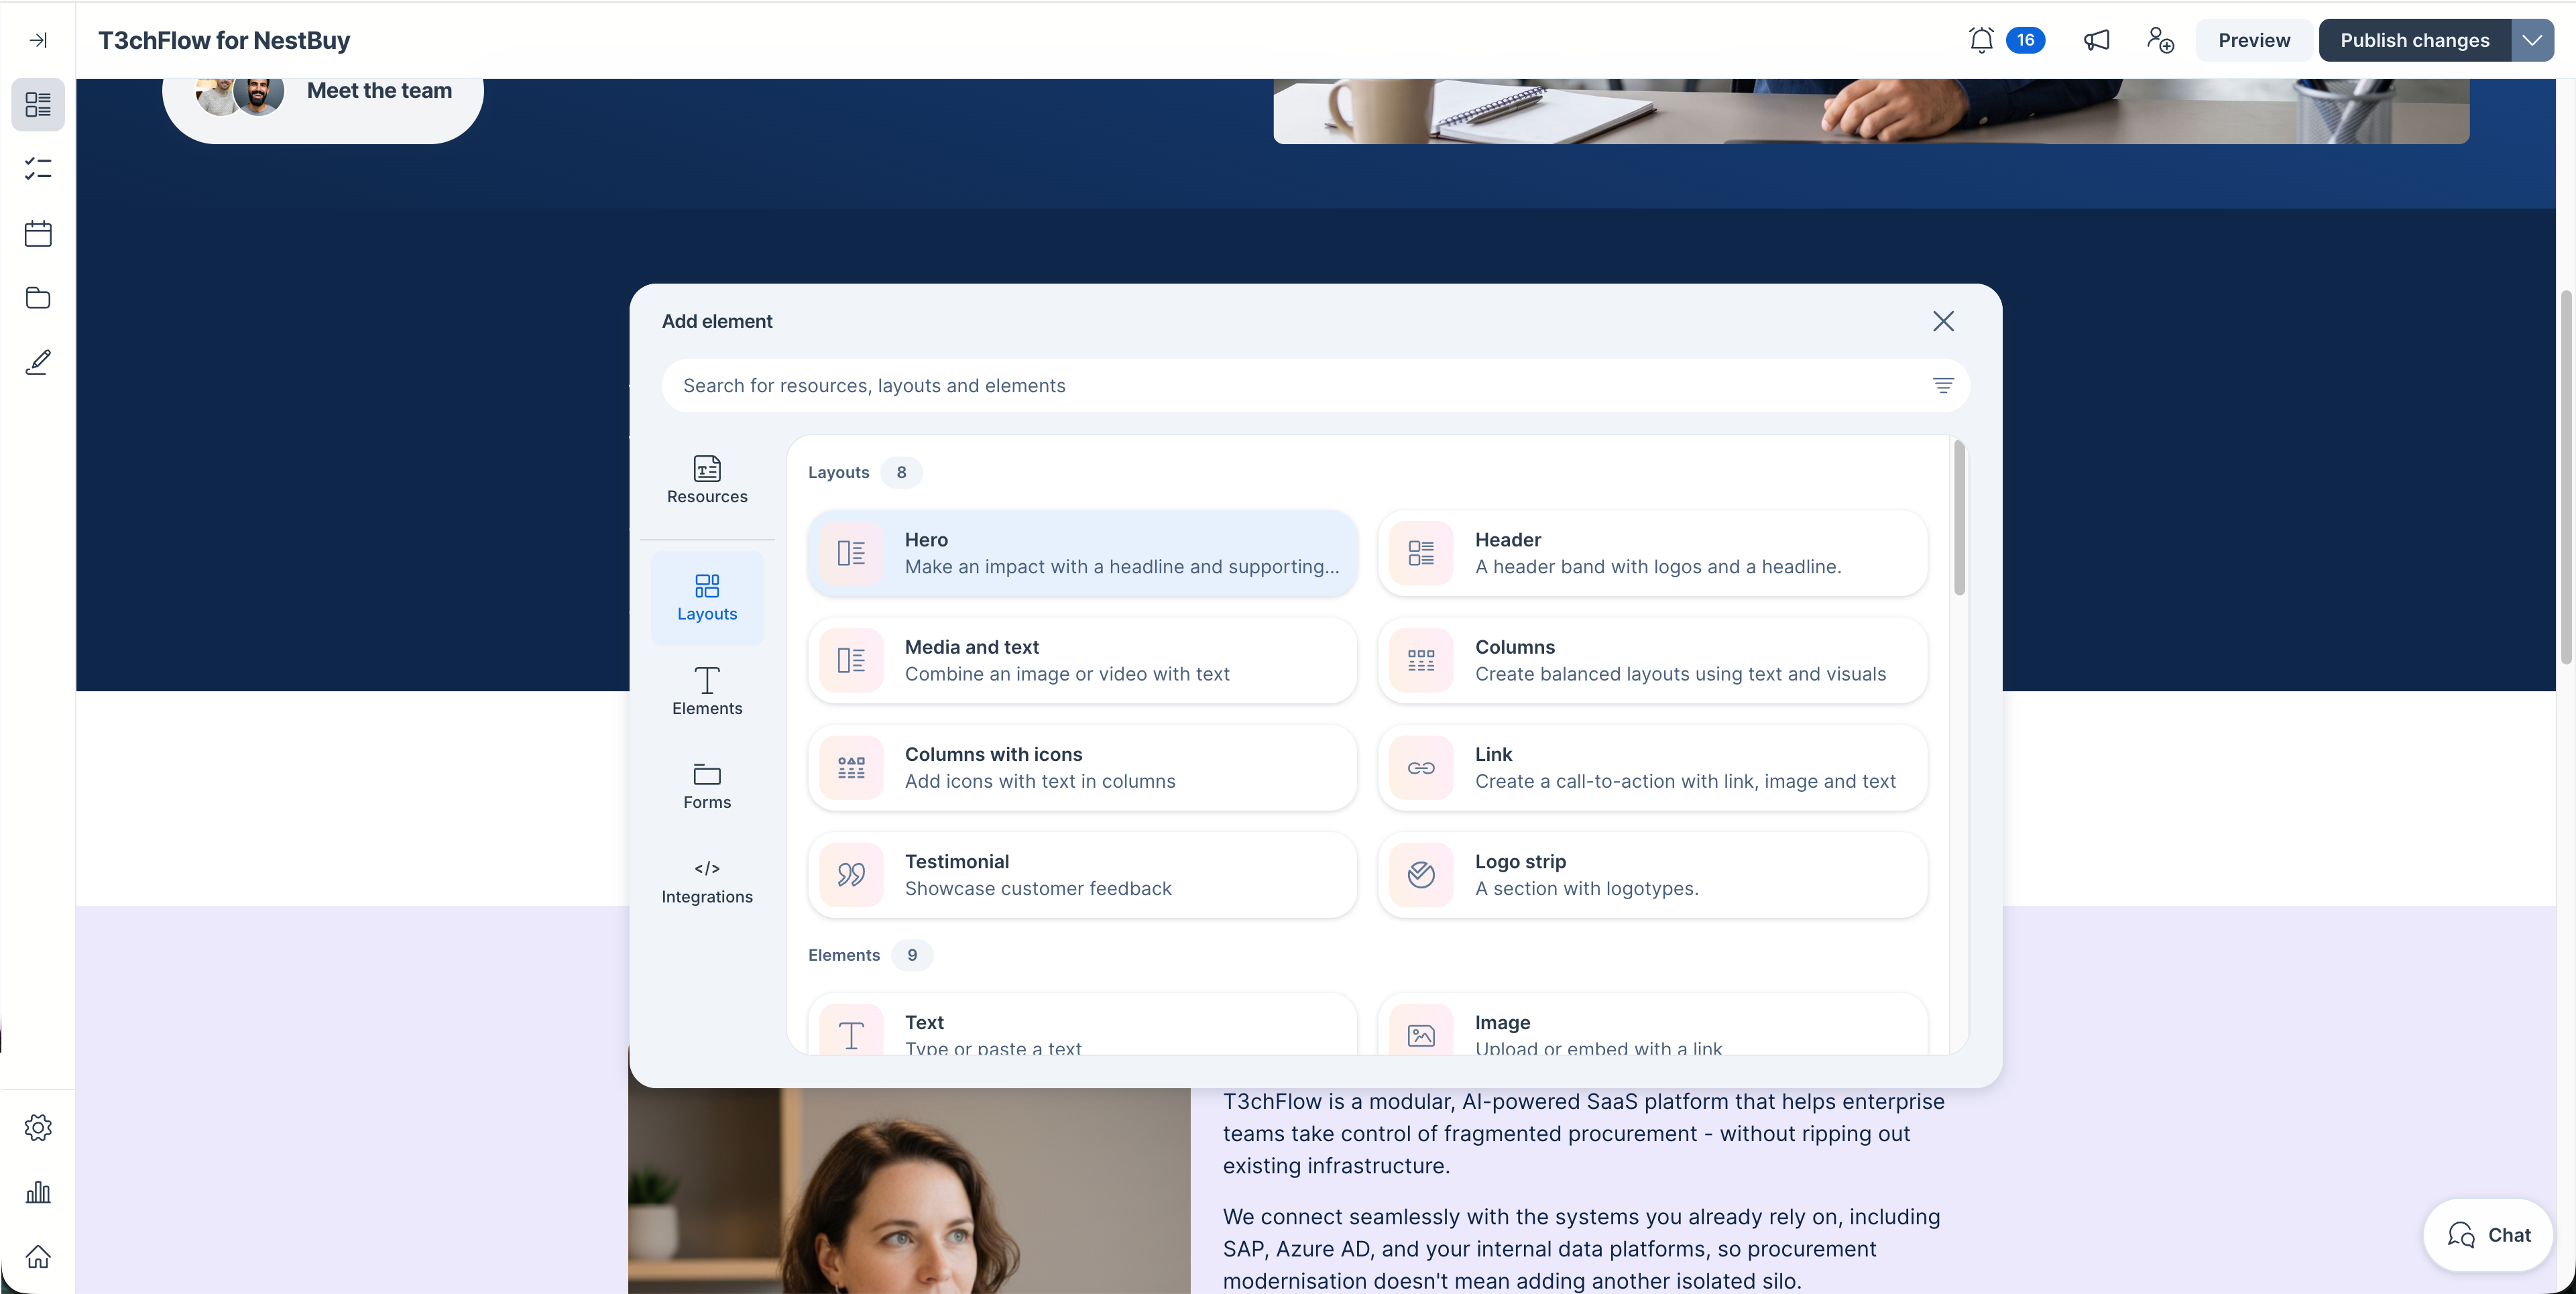Screen dimensions: 2576x1294
Task: Add the Header layout
Action: click(x=1652, y=553)
